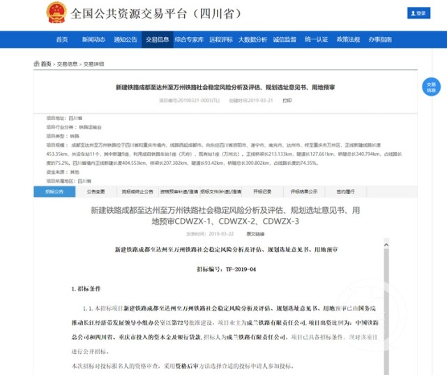The height and width of the screenshot is (375, 447).
Task: Open 统一认证 navigation item
Action: coord(316,39)
